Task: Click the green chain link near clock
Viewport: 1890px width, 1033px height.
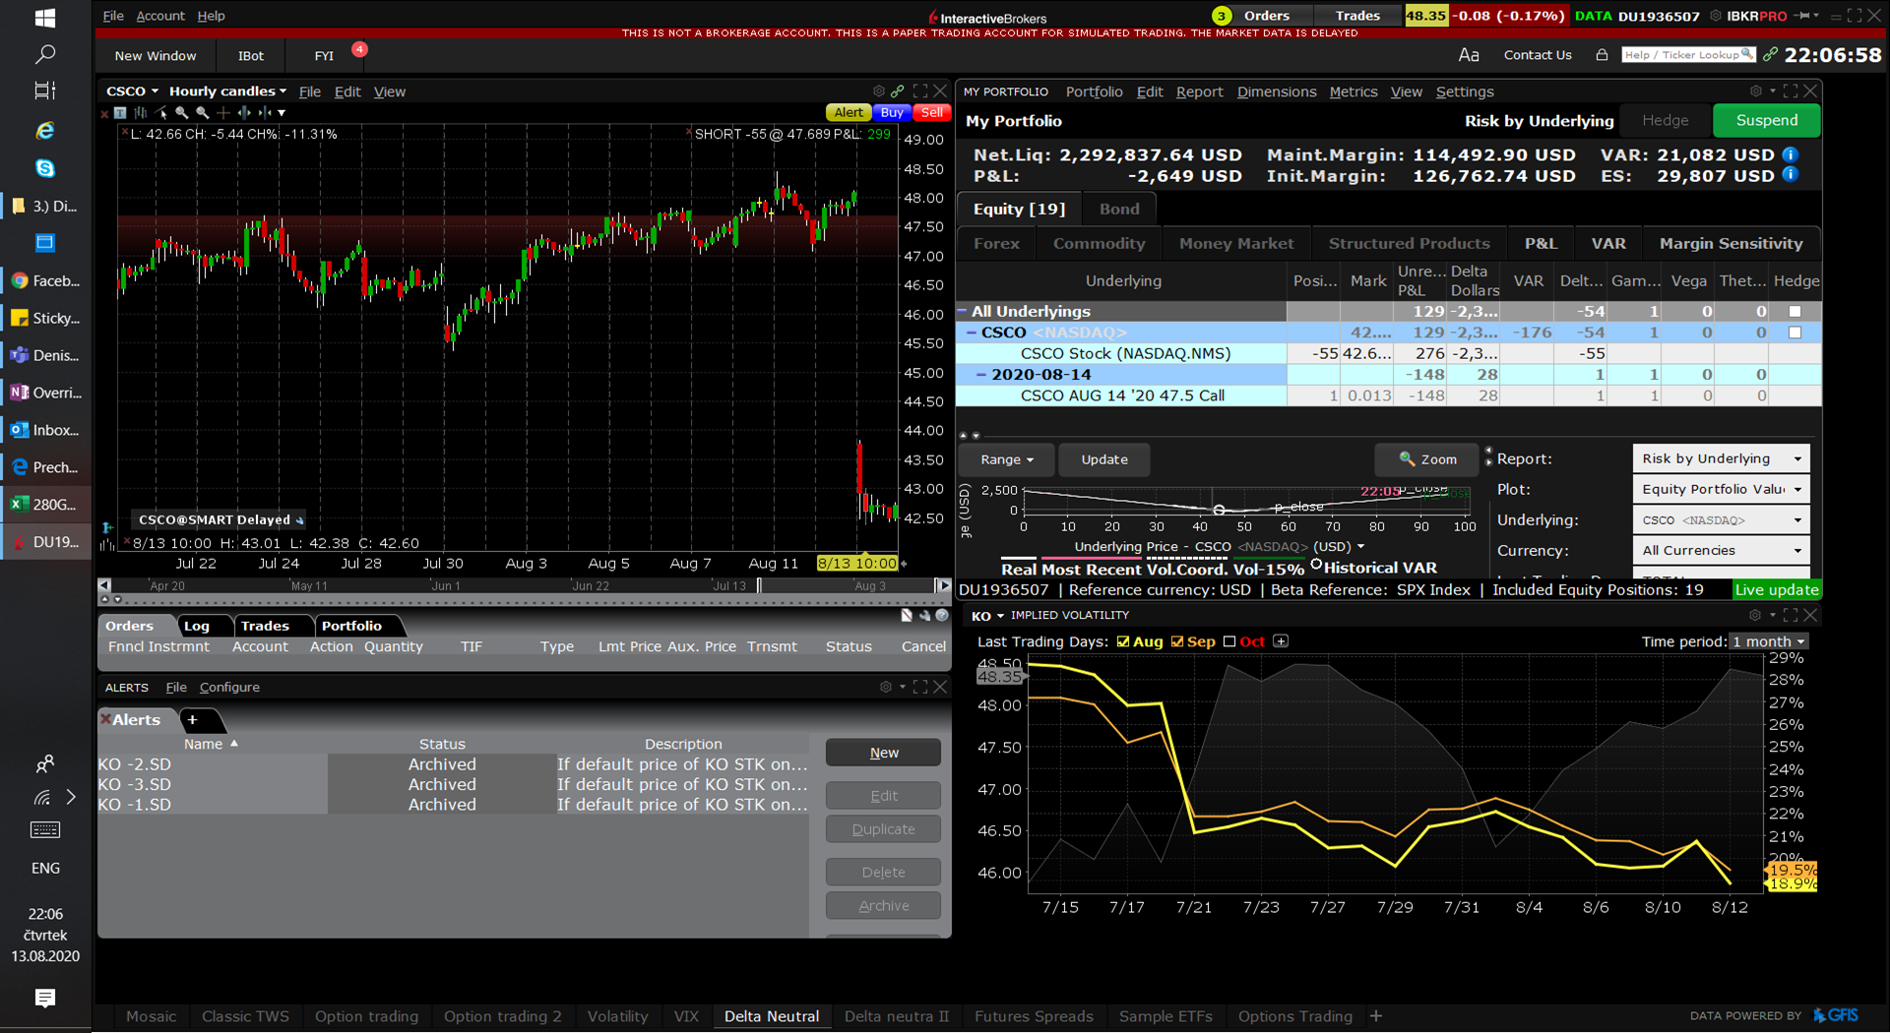Action: (1770, 54)
